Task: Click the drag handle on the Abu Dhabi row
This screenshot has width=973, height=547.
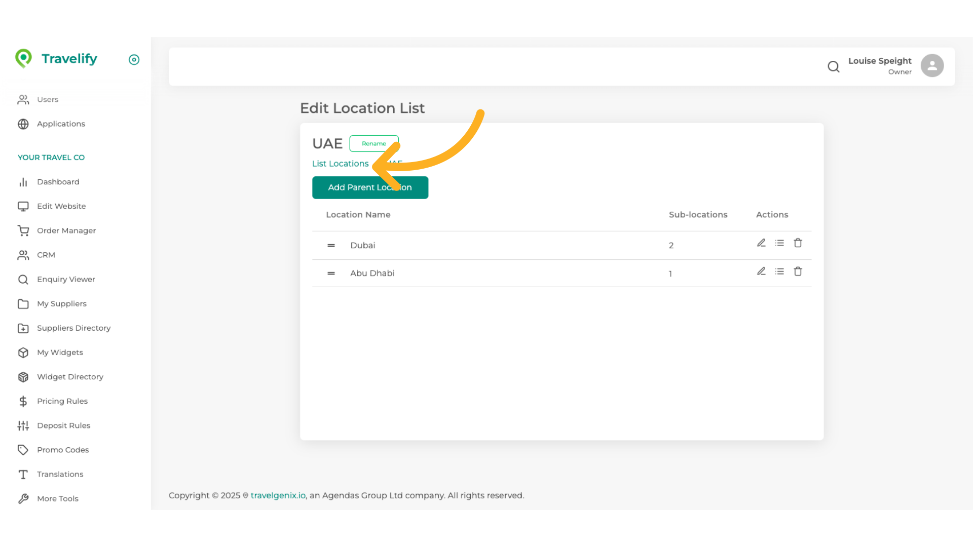Action: [x=331, y=273]
